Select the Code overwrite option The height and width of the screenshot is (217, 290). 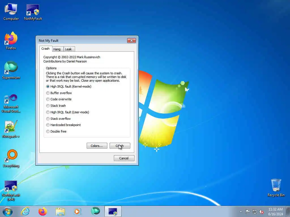tap(59, 99)
